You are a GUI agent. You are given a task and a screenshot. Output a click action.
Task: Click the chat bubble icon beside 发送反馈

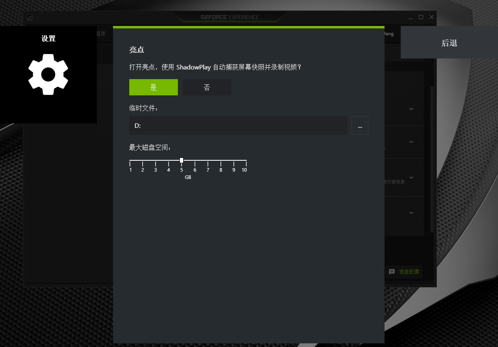coord(392,272)
